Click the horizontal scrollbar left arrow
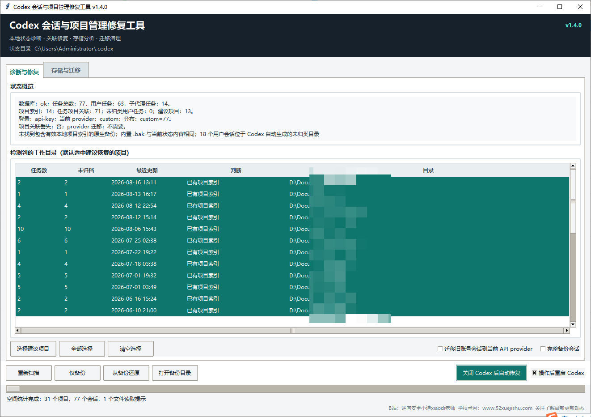The height and width of the screenshot is (417, 591). click(18, 331)
